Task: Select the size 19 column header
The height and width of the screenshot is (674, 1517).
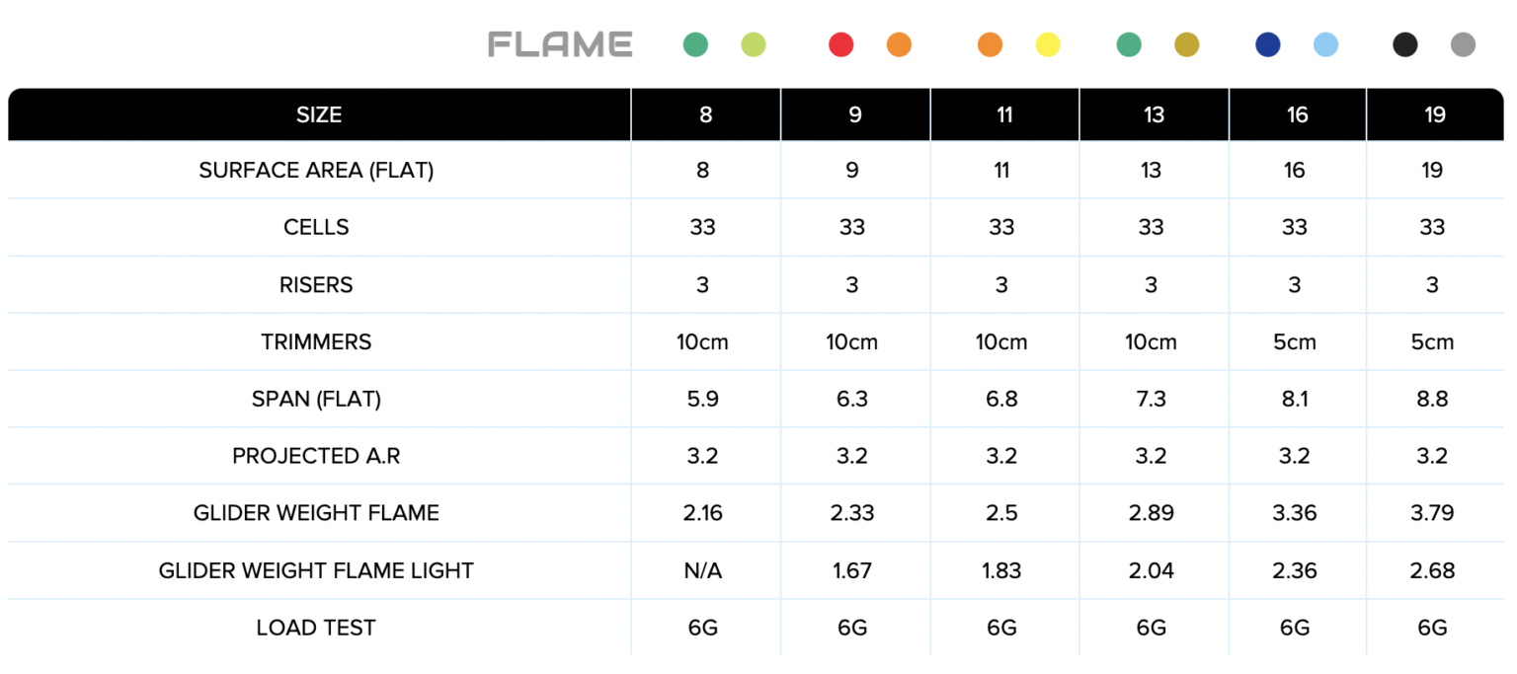Action: point(1435,114)
